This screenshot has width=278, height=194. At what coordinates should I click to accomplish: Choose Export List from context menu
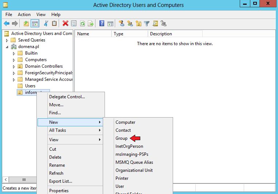(x=60, y=181)
